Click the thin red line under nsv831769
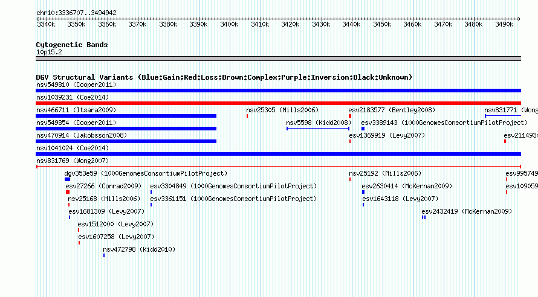The image size is (538, 297). pyautogui.click(x=278, y=167)
